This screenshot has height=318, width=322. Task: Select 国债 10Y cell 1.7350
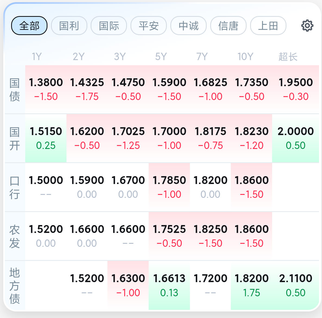click(251, 89)
